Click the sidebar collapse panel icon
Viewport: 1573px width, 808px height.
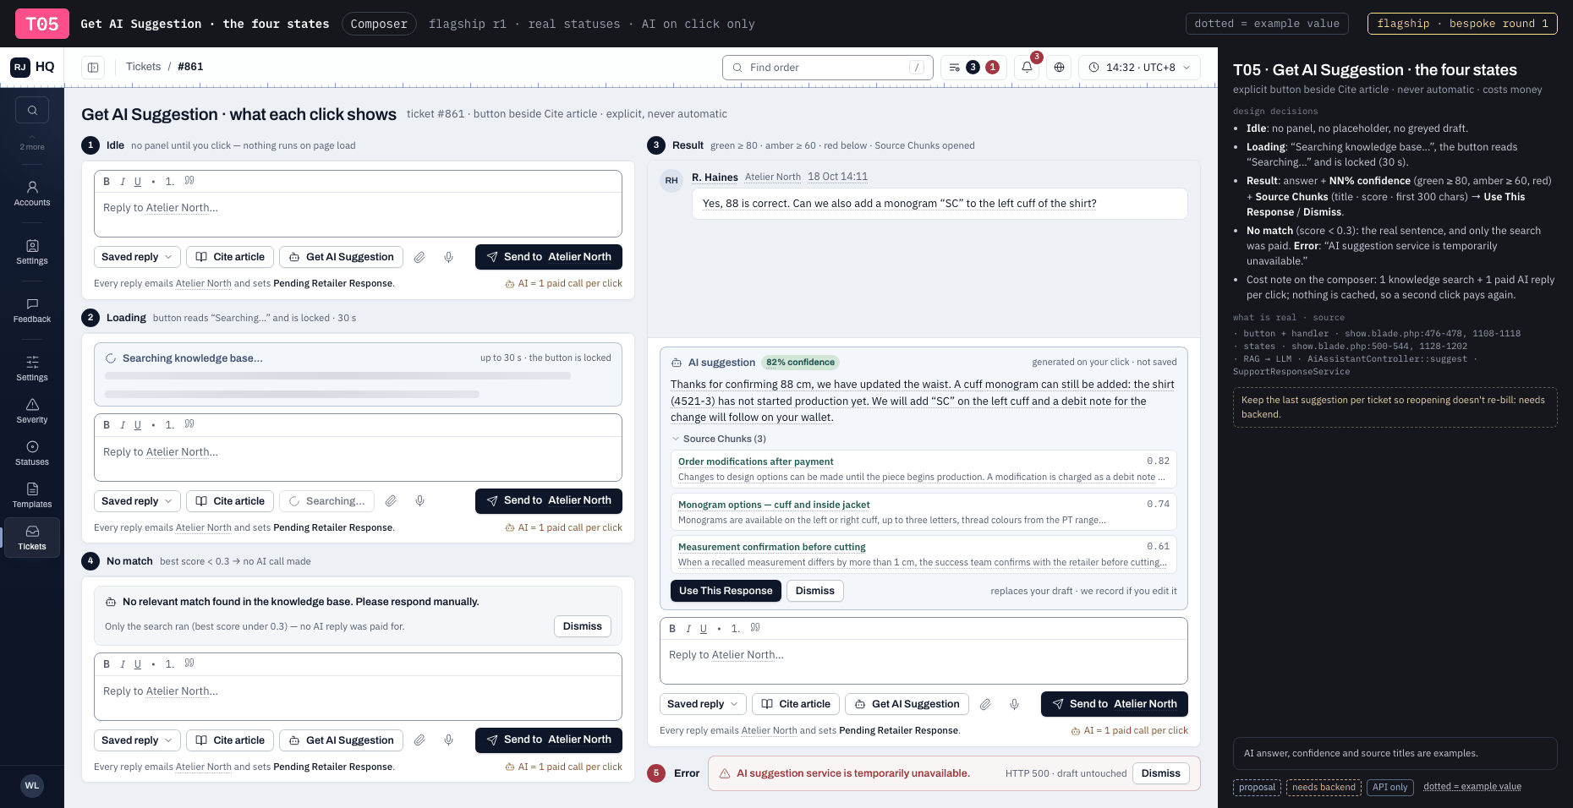(x=93, y=67)
